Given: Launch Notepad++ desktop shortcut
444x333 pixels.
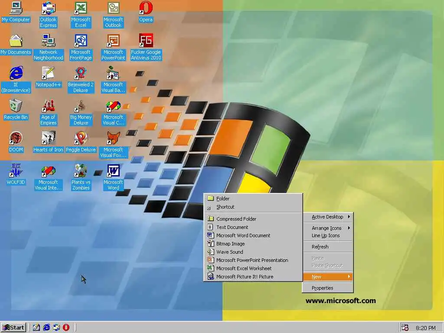Looking at the screenshot, I should coord(49,77).
